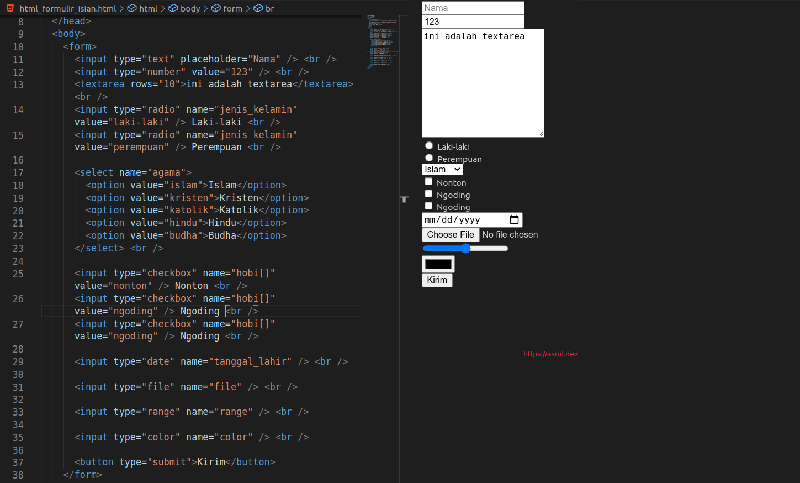Click the mm/dd/yyyy date field
Image resolution: width=800 pixels, height=483 pixels.
point(472,220)
